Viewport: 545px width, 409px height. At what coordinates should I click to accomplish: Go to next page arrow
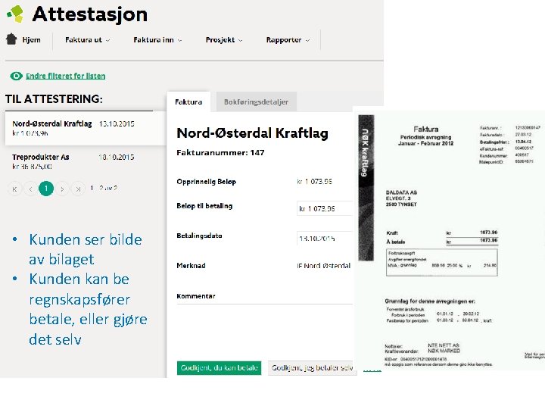coord(62,189)
